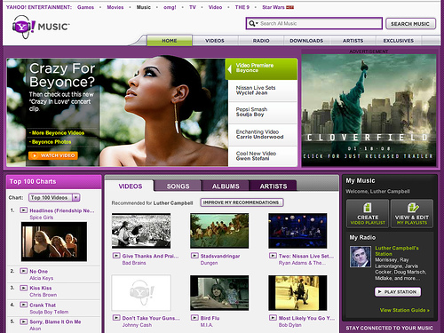Viewport: 444px width, 333px height.
Task: Open the Artists navigation tab
Action: tap(353, 41)
